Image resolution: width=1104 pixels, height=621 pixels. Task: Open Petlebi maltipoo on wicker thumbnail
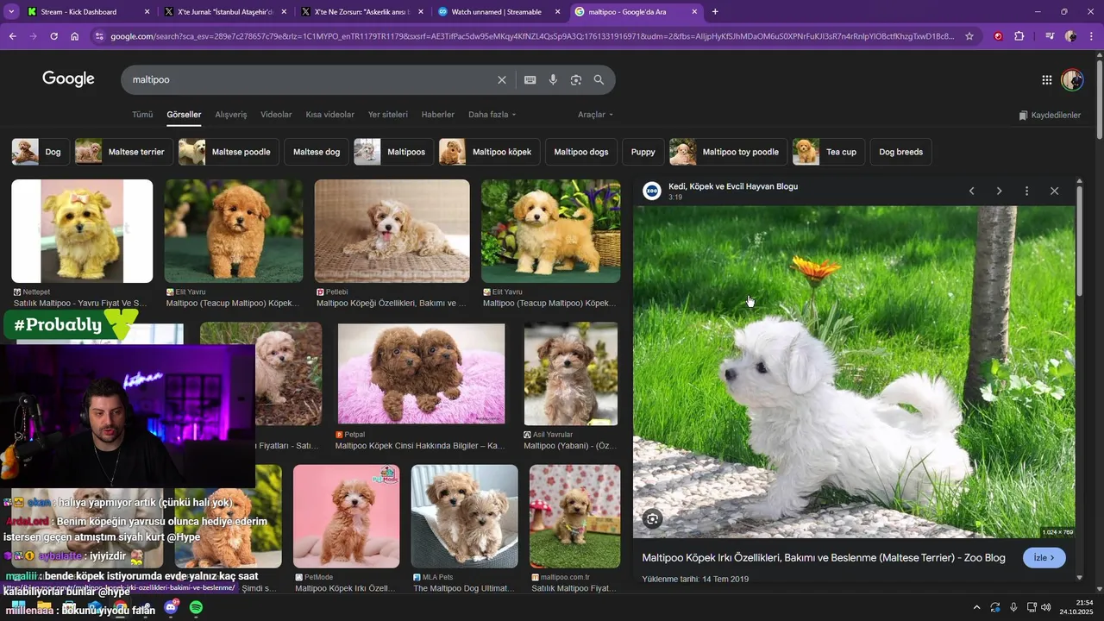pyautogui.click(x=392, y=231)
